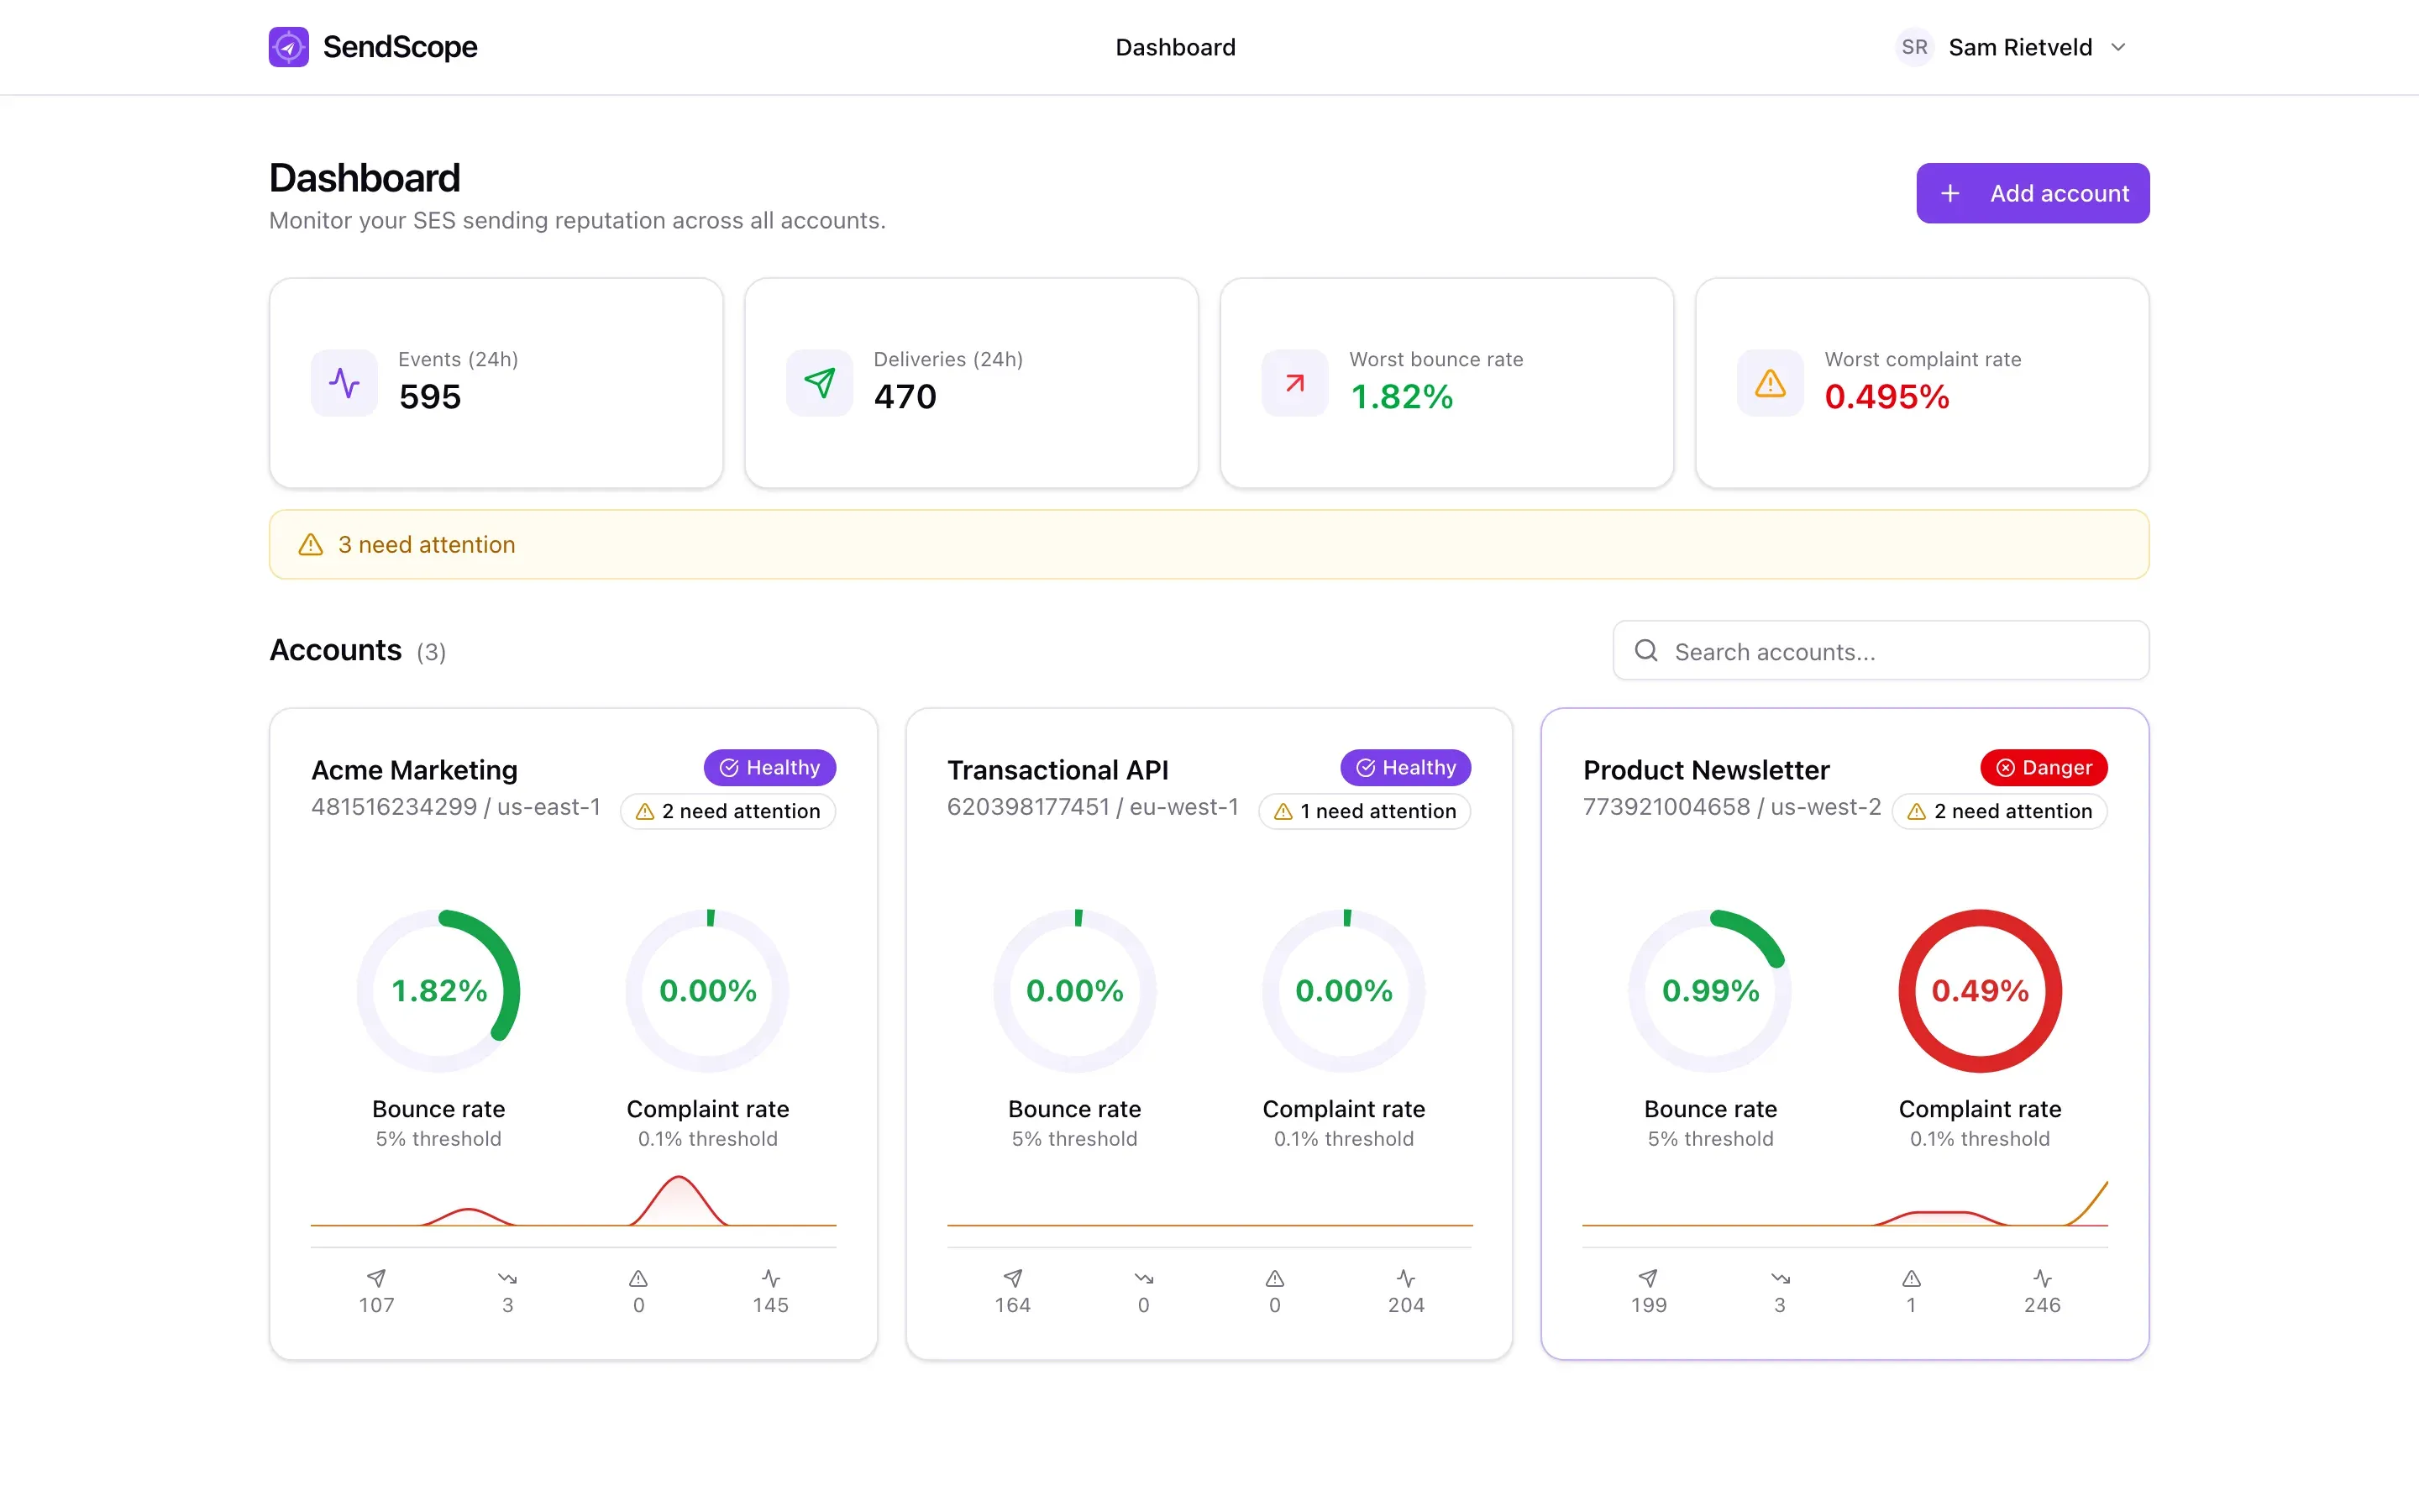Click the worst complaint rate value 0.495%
Image resolution: width=2419 pixels, height=1512 pixels.
click(1886, 397)
